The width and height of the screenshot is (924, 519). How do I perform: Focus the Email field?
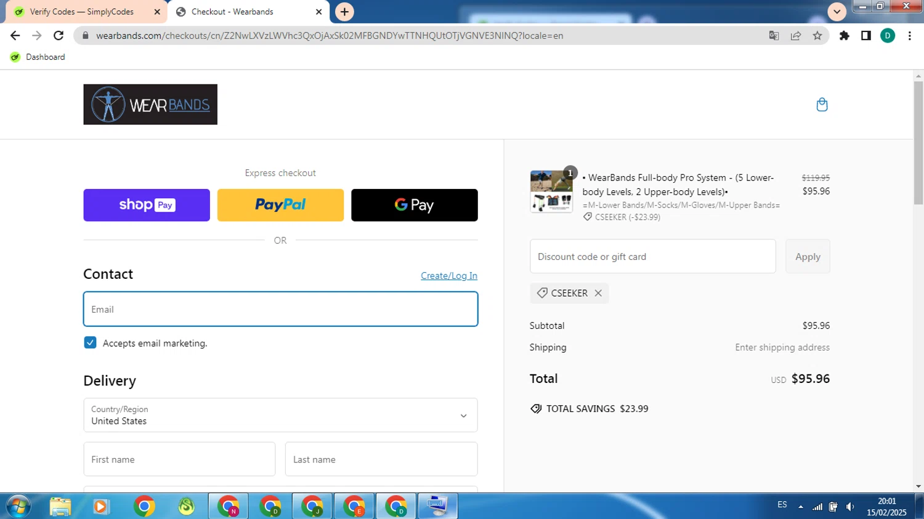pos(280,309)
